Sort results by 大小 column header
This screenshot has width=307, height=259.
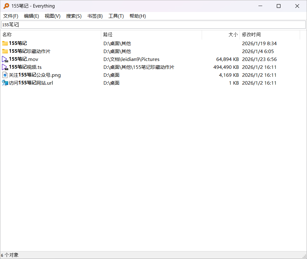221,35
